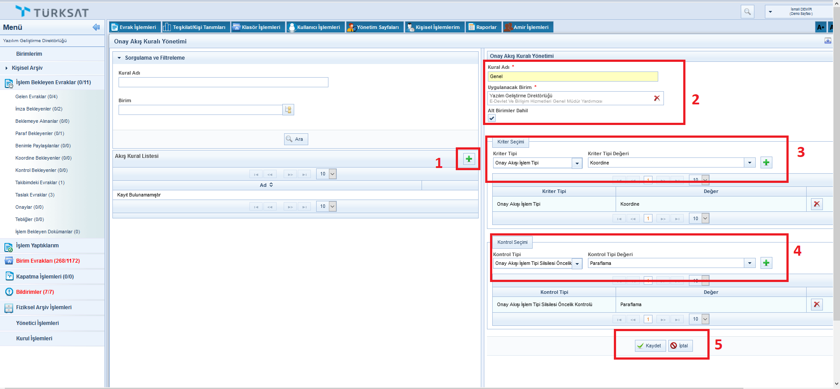
Task: Delete the Koordine criterion row
Action: [x=816, y=204]
